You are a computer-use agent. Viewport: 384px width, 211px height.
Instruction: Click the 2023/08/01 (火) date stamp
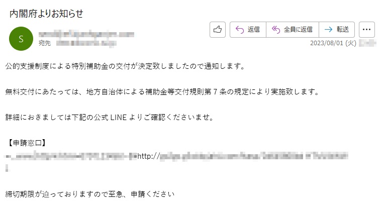[x=333, y=43]
